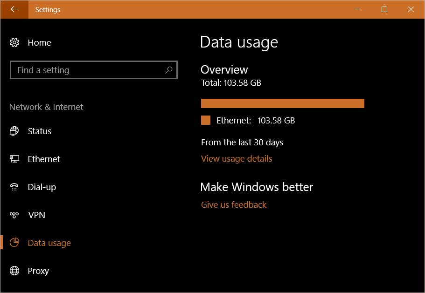
Task: Select the Data usage pie chart icon
Action: point(14,243)
